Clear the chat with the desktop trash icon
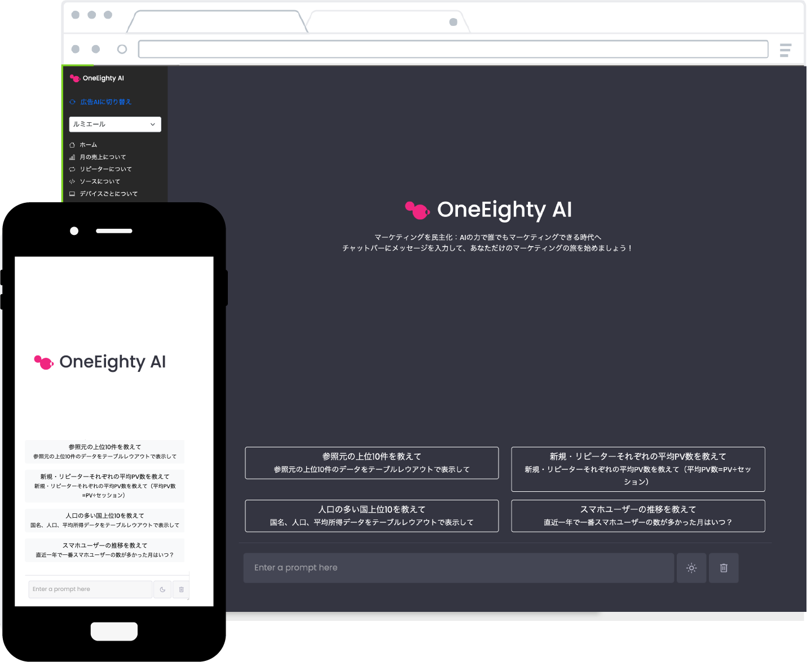The height and width of the screenshot is (662, 811). (x=724, y=568)
